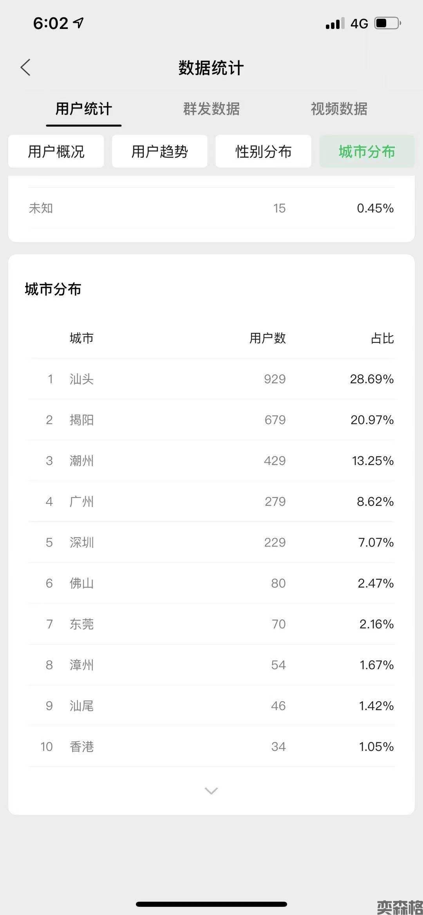This screenshot has width=423, height=915.
Task: Tap the 用户数 column header
Action: click(x=268, y=338)
